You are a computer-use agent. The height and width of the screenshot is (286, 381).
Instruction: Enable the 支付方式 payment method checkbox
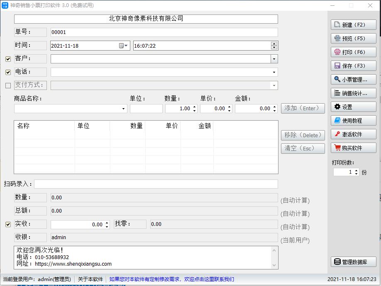pos(7,85)
